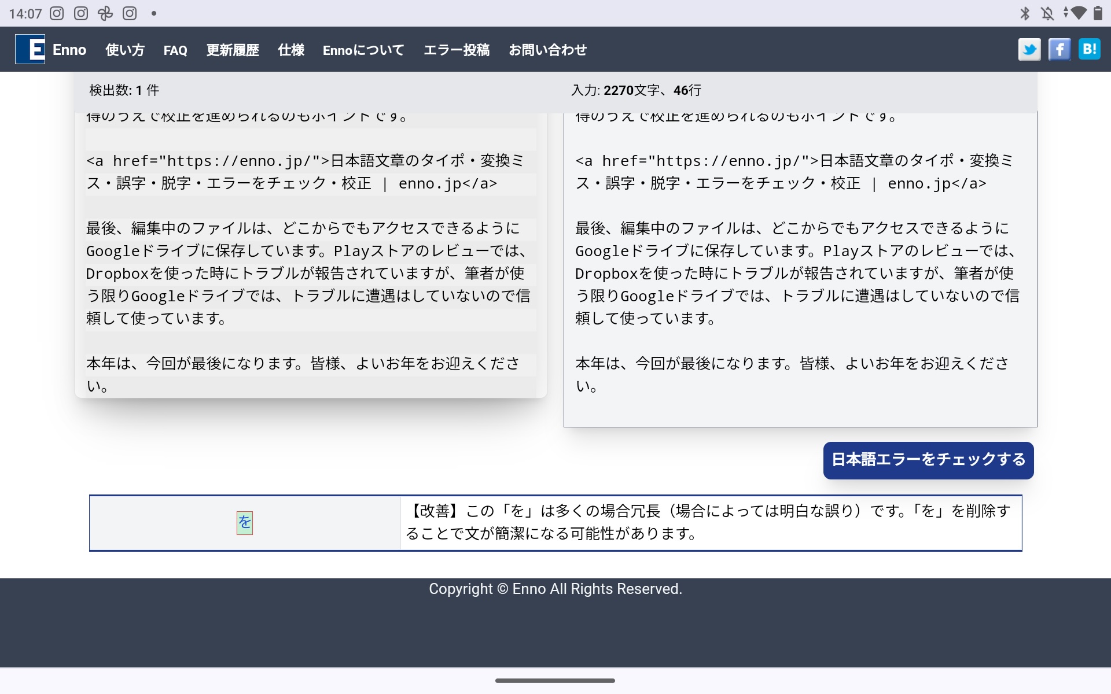The height and width of the screenshot is (694, 1111).
Task: Tap the battery status icon
Action: tap(1098, 13)
